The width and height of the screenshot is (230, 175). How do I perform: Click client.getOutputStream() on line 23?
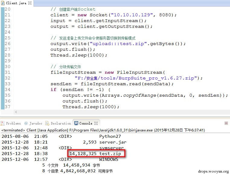tap(113, 27)
